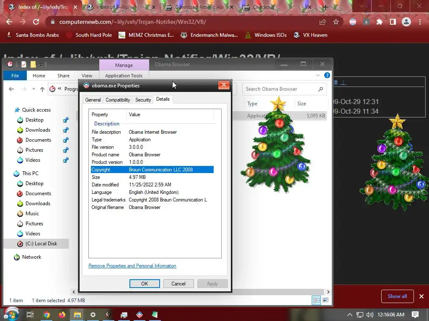This screenshot has width=429, height=321.
Task: Open Firefox from the taskbar
Action: tap(62, 315)
